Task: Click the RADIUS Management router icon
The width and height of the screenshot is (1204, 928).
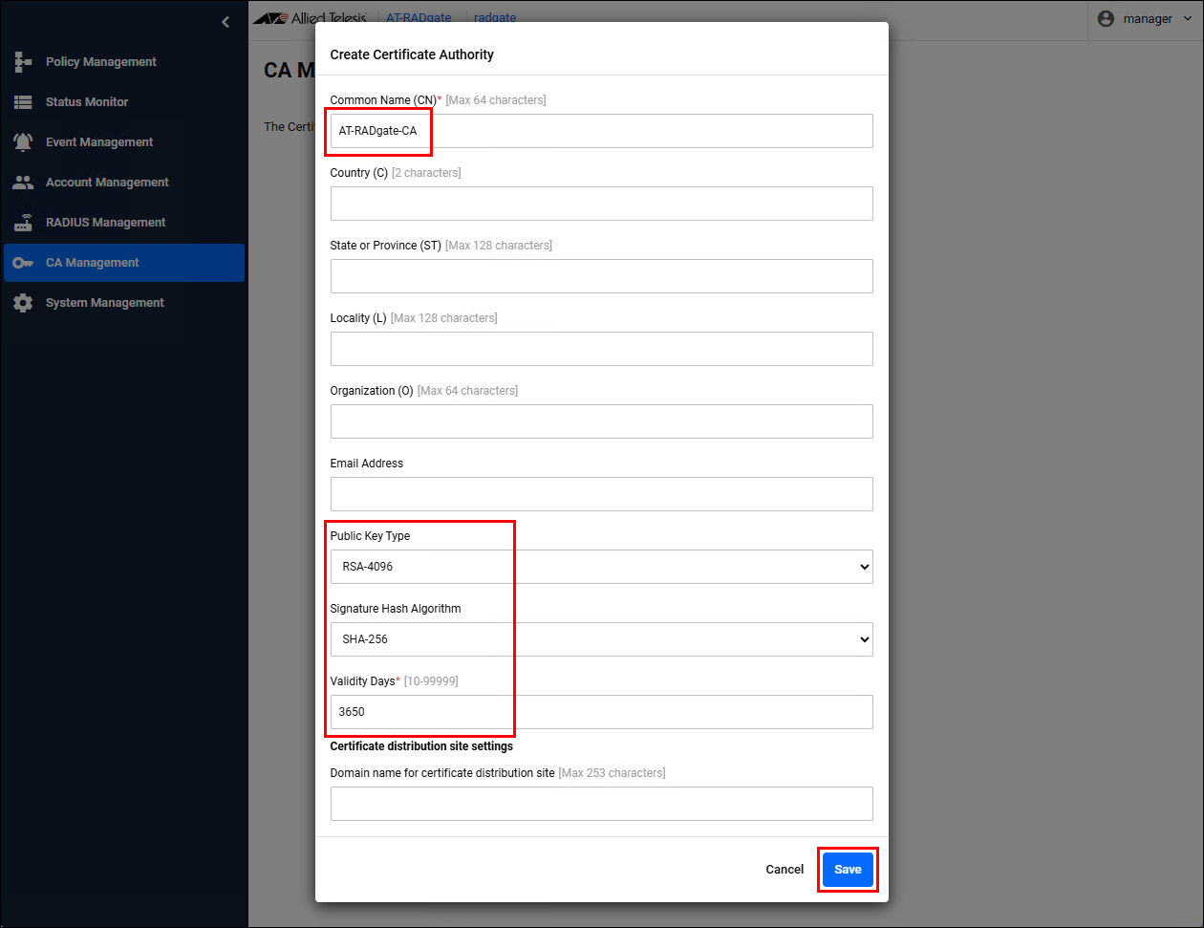Action: tap(23, 223)
